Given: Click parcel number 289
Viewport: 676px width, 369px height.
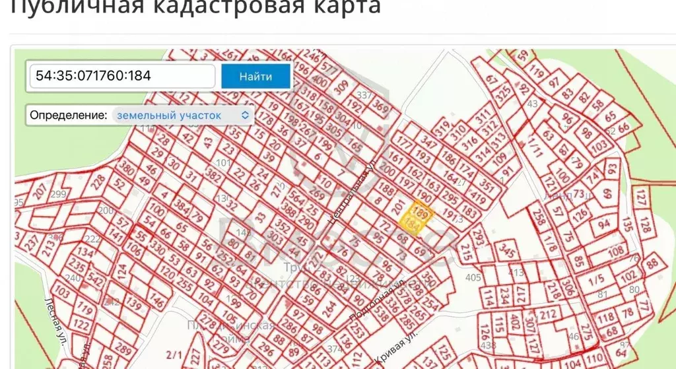Looking at the screenshot, I should click(123, 349).
